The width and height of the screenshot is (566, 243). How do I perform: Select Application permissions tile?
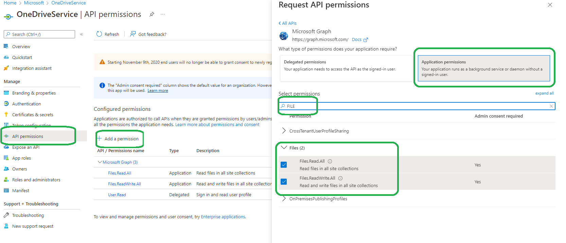[x=484, y=68]
